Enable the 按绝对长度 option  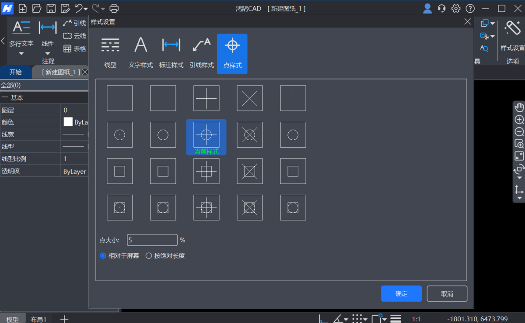tap(149, 256)
